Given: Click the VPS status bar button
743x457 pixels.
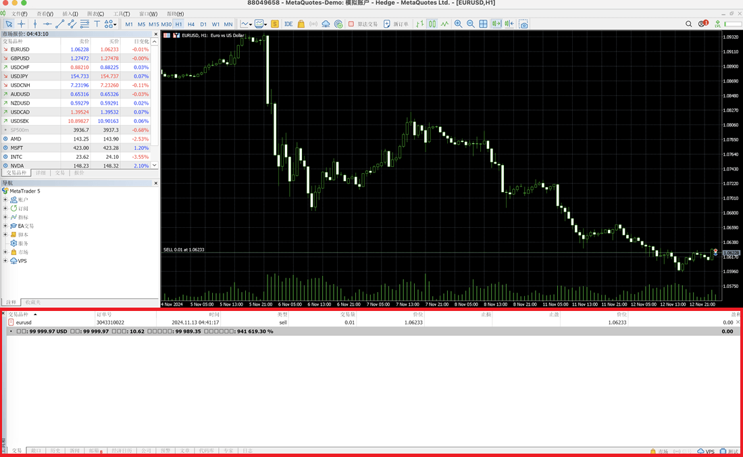Looking at the screenshot, I should click(x=706, y=452).
